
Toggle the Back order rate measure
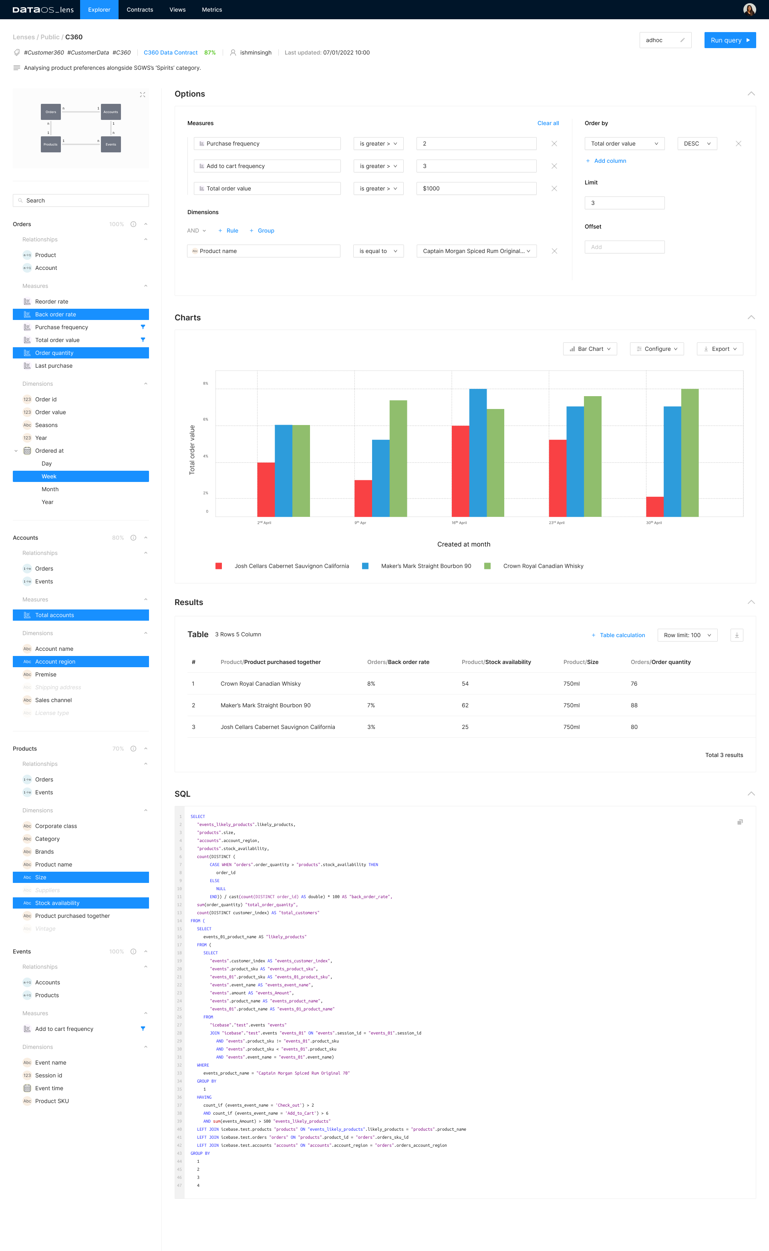81,315
